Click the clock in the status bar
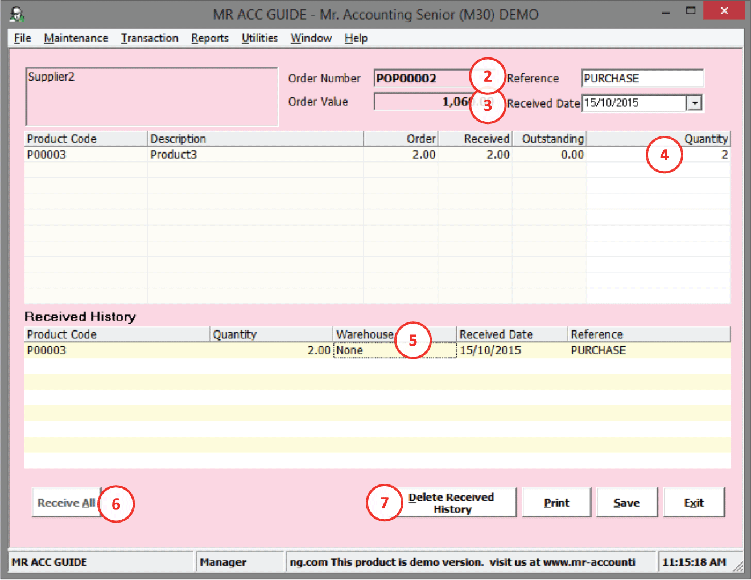The width and height of the screenshot is (751, 580). [694, 562]
